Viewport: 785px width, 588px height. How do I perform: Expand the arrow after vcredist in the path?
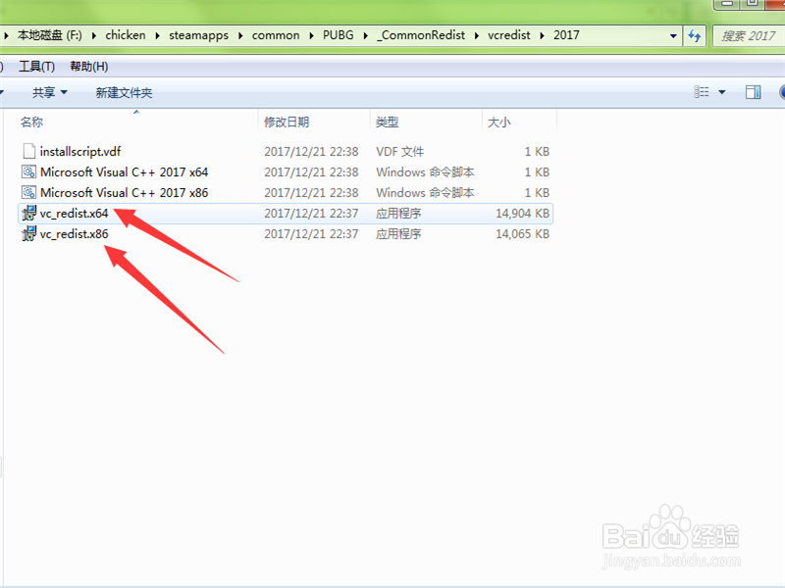pyautogui.click(x=542, y=35)
